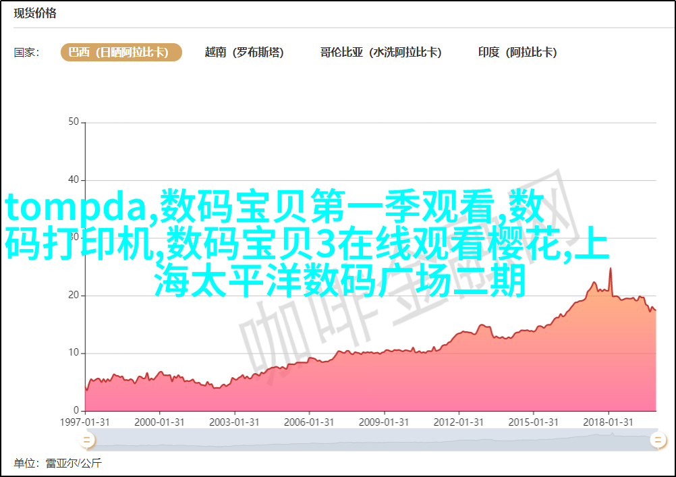Click the 2006-01-31 axis label
The image size is (676, 477).
coord(309,422)
